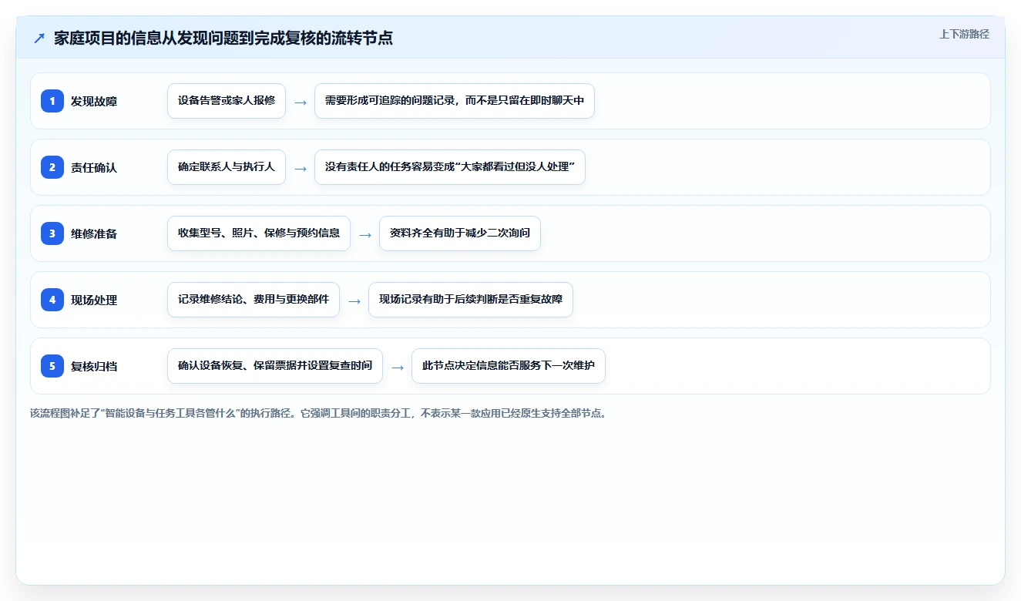Click the arrow in the 现场处理 row
The image size is (1021, 601).
point(354,300)
